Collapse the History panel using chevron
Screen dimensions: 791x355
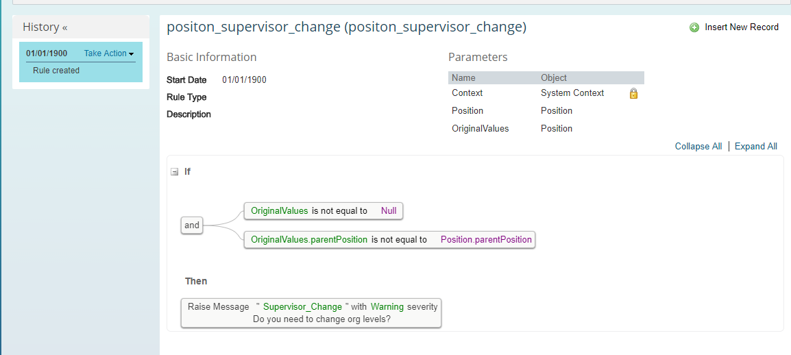(65, 27)
